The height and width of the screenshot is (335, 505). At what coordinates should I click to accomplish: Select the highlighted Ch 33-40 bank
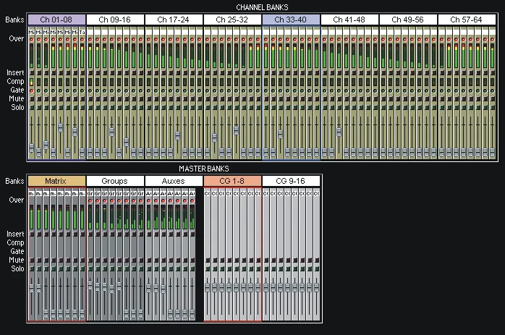(291, 20)
